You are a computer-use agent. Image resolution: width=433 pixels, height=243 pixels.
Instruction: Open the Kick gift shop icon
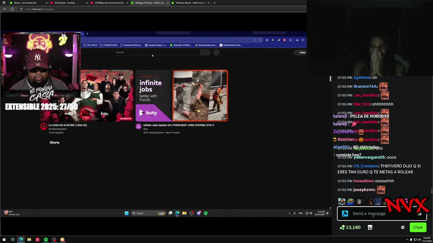pyautogui.click(x=370, y=227)
